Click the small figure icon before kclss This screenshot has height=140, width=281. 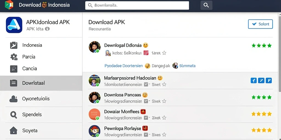click(x=108, y=53)
